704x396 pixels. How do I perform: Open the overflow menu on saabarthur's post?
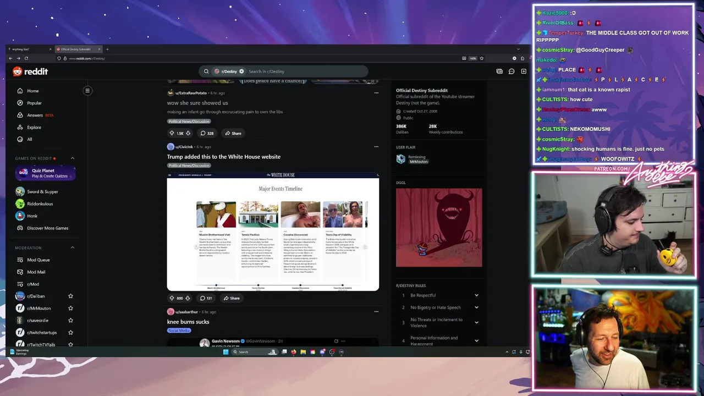tap(376, 312)
